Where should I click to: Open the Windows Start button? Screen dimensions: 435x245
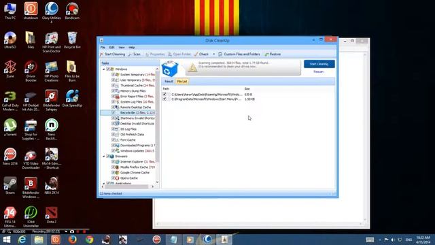click(x=7, y=240)
